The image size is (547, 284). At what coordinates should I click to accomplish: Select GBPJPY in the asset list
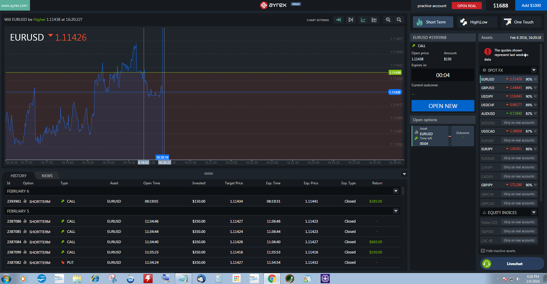(x=509, y=185)
